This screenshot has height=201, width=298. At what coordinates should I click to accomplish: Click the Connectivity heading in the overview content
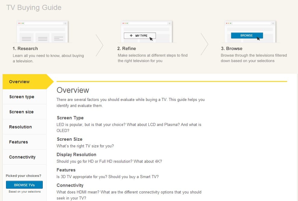point(70,185)
